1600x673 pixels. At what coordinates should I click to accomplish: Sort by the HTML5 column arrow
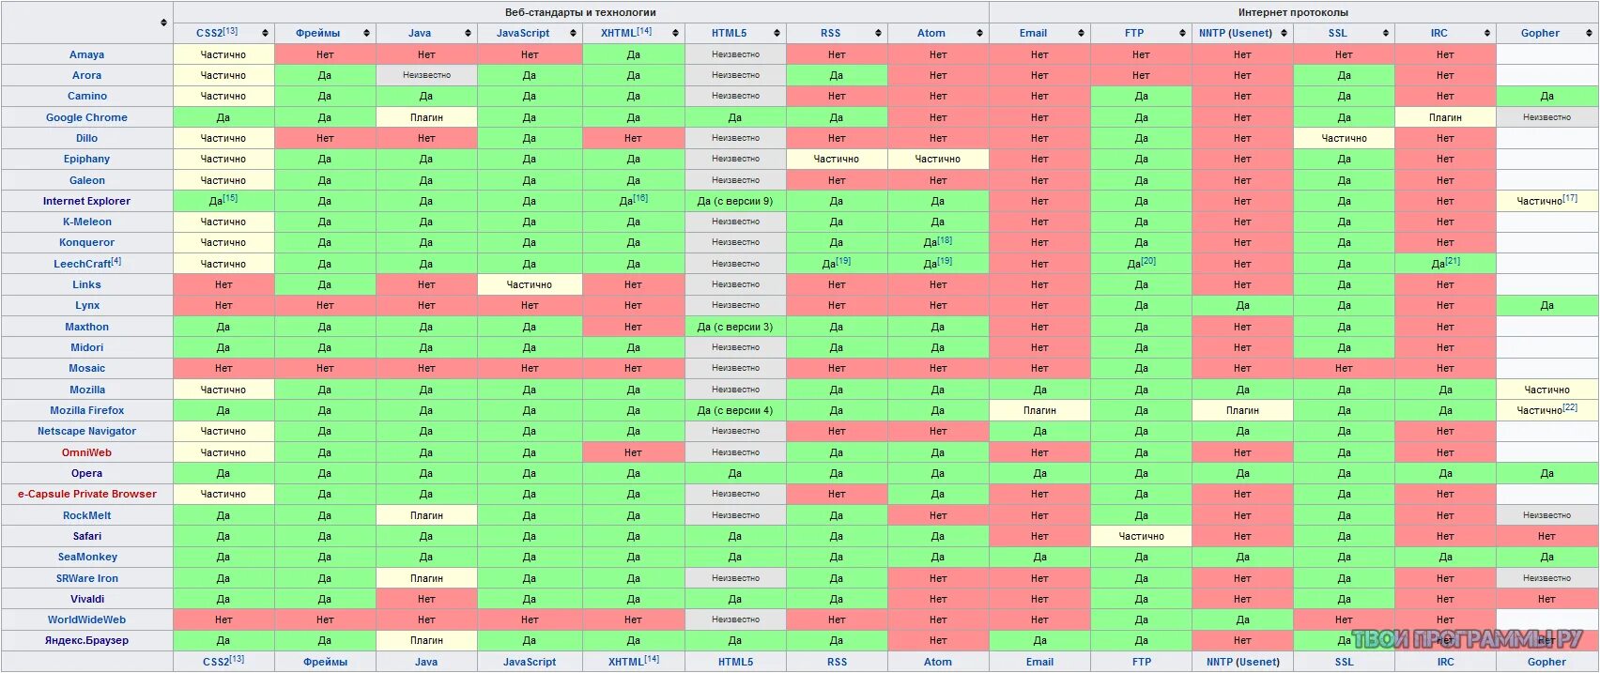(x=777, y=33)
